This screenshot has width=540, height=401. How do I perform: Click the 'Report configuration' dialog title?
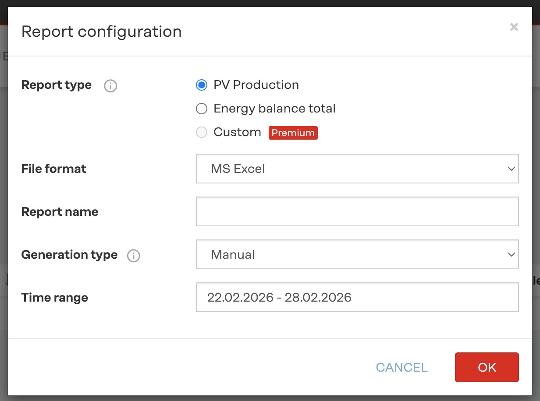[x=101, y=32]
